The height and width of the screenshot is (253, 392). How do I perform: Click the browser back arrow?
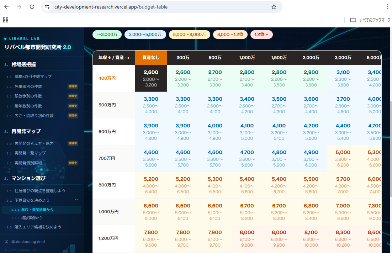pos(6,7)
